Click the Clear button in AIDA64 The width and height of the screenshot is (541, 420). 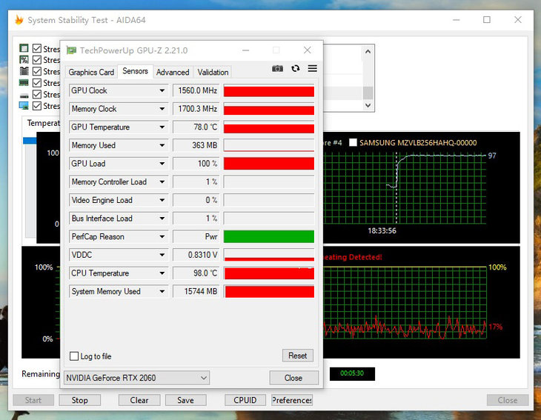(x=139, y=400)
